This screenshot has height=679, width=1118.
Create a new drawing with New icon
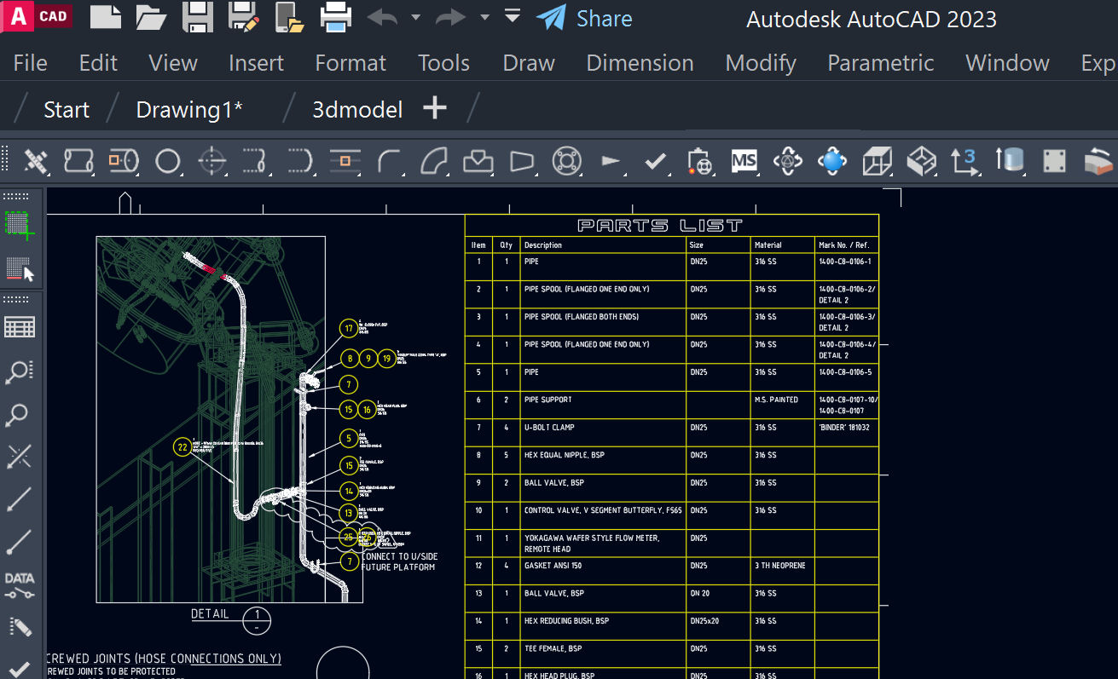(105, 17)
